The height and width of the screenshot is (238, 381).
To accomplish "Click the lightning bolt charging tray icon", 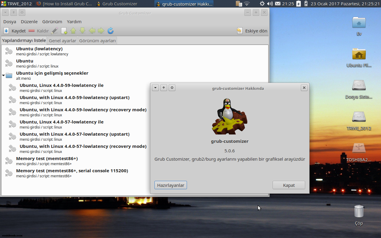I will coord(299,4).
